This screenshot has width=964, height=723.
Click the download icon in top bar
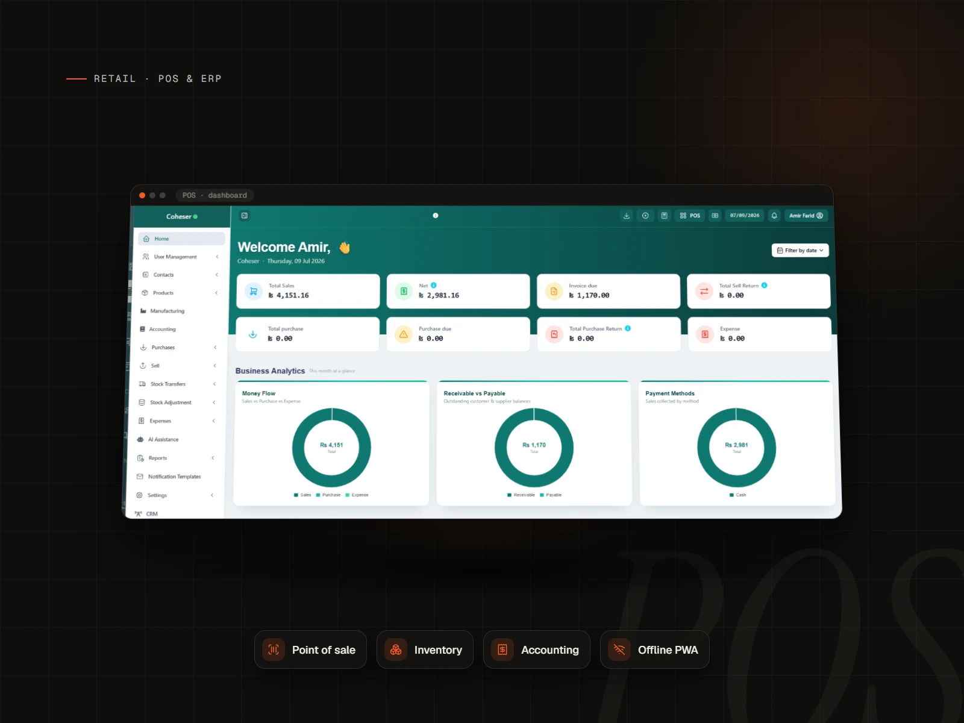coord(627,216)
